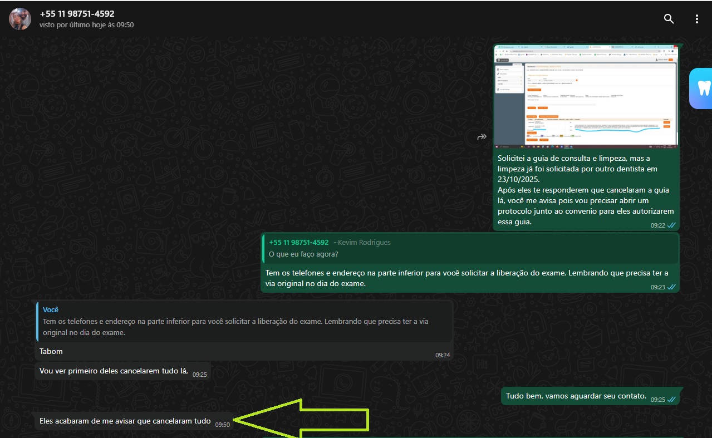The height and width of the screenshot is (438, 712).
Task: Open the three-dot chat menu
Action: pos(696,19)
